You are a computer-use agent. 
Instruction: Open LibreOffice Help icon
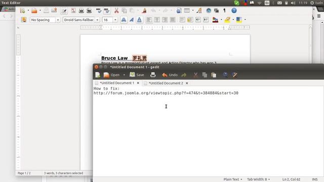coord(234,11)
